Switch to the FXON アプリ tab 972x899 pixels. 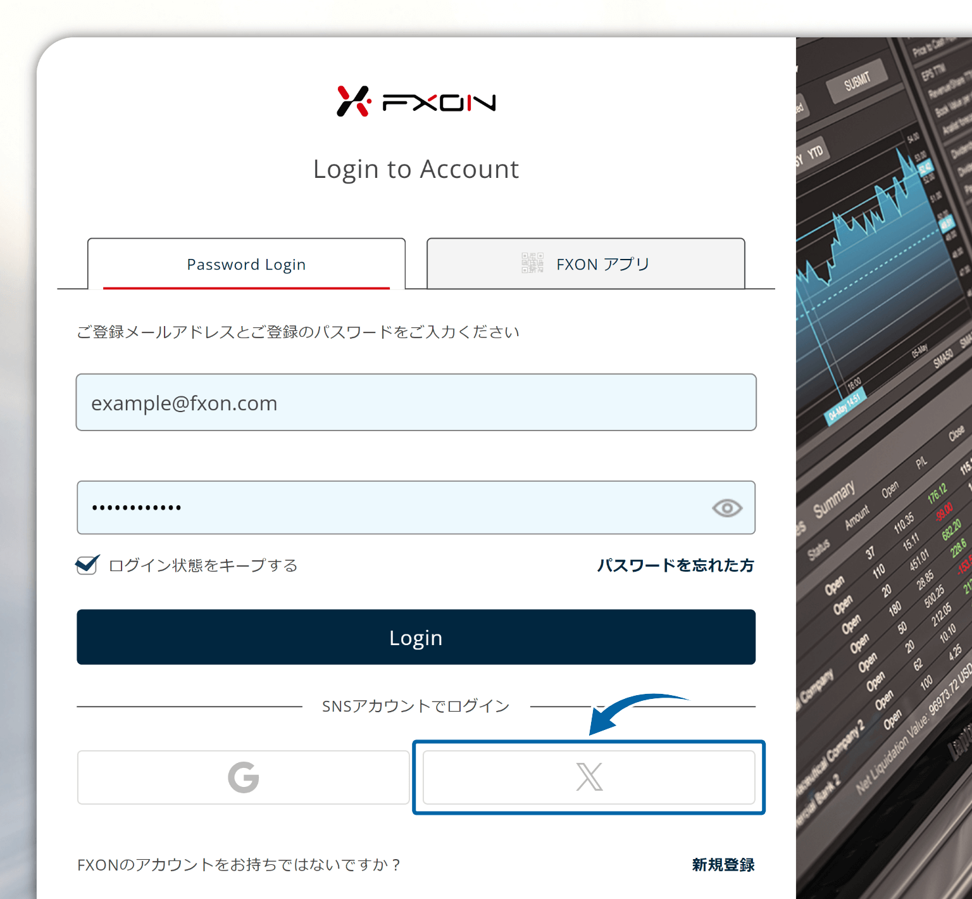click(x=586, y=264)
